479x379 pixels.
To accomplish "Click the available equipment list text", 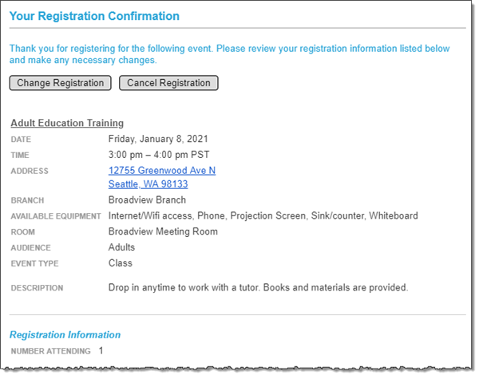I will [x=263, y=215].
